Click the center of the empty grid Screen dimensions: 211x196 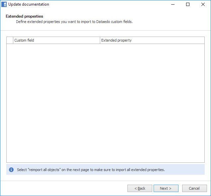(x=105, y=103)
